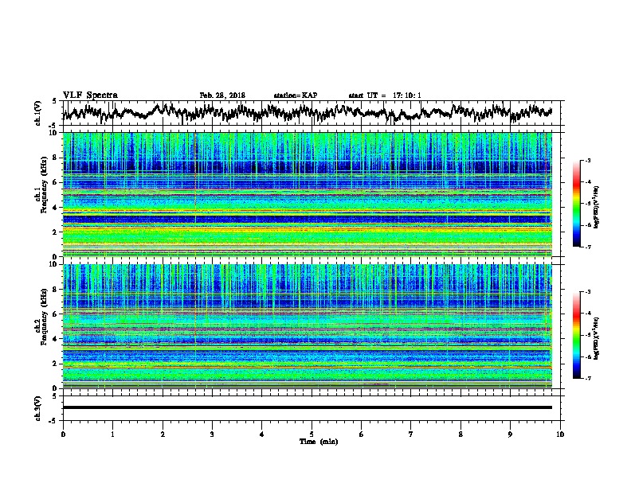This screenshot has height=487, width=631.
Task: Click the "8" kHz tick on ch.2 frequency axis
Action: 56,290
